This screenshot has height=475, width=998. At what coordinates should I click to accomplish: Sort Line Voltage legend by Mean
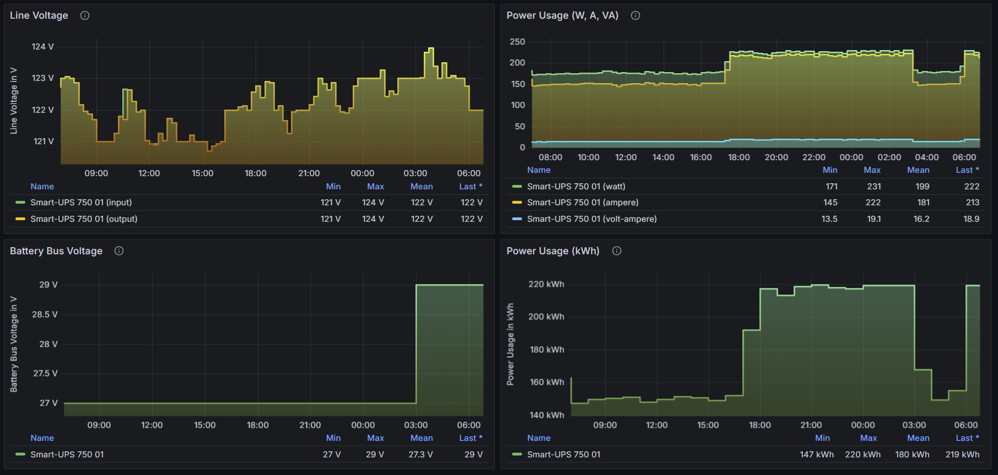tap(422, 187)
